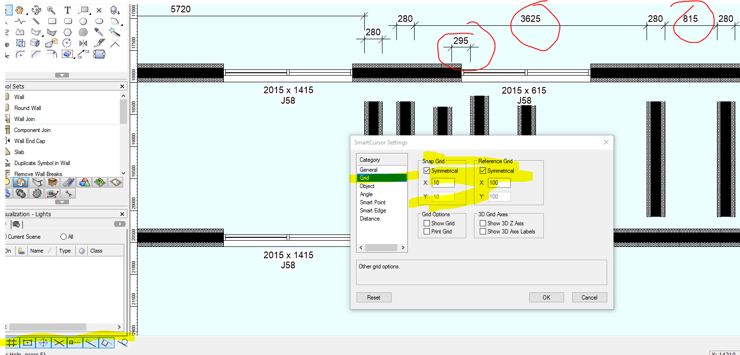This screenshot has height=355, width=740.
Task: Select the Mirror tool
Action: pyautogui.click(x=83, y=43)
